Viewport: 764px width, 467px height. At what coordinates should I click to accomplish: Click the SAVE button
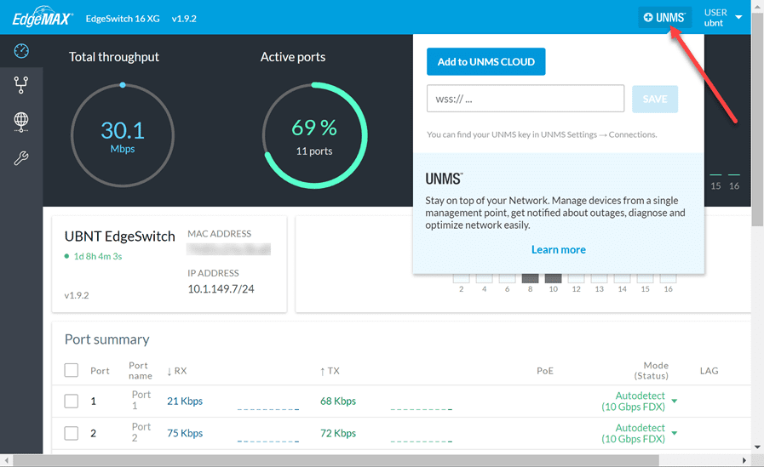(655, 99)
